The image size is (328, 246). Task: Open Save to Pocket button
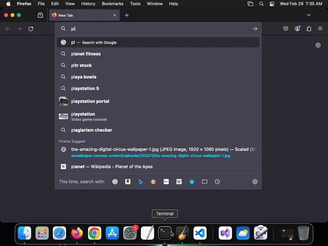285,29
